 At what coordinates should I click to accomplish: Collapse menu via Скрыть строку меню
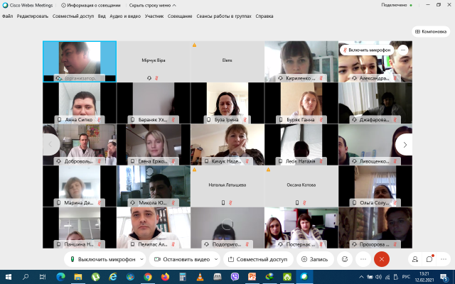pos(152,5)
